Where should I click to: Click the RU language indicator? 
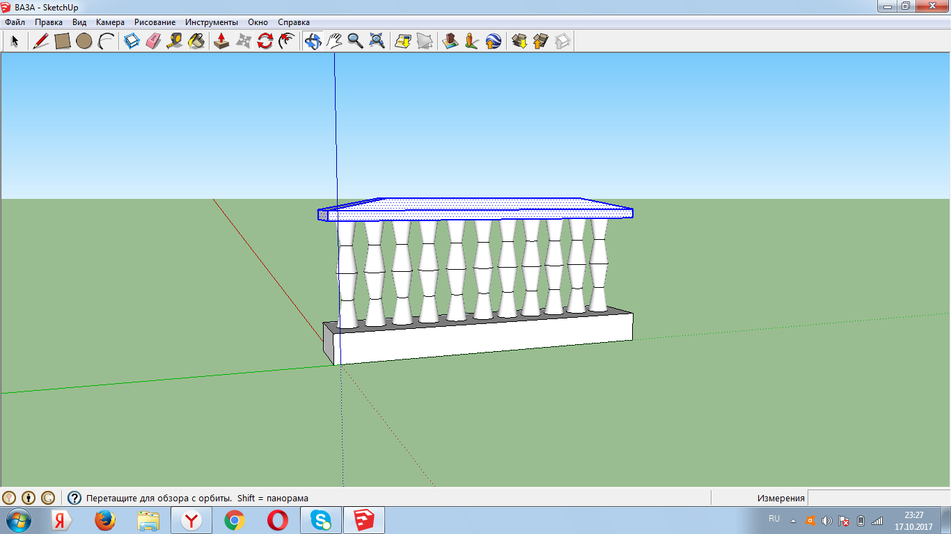[774, 519]
